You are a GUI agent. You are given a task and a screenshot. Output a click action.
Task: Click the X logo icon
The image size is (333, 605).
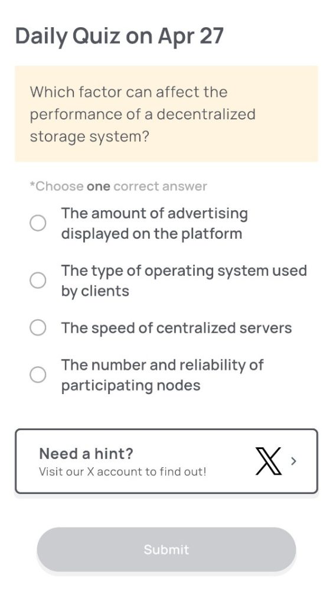(269, 461)
